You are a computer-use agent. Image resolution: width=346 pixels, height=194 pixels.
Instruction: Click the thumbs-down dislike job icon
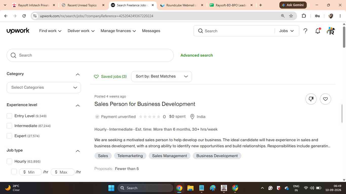311,99
